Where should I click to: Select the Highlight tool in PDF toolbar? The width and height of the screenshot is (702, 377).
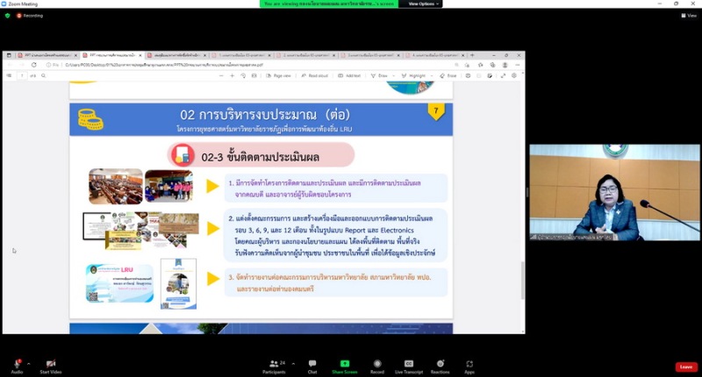pyautogui.click(x=415, y=75)
